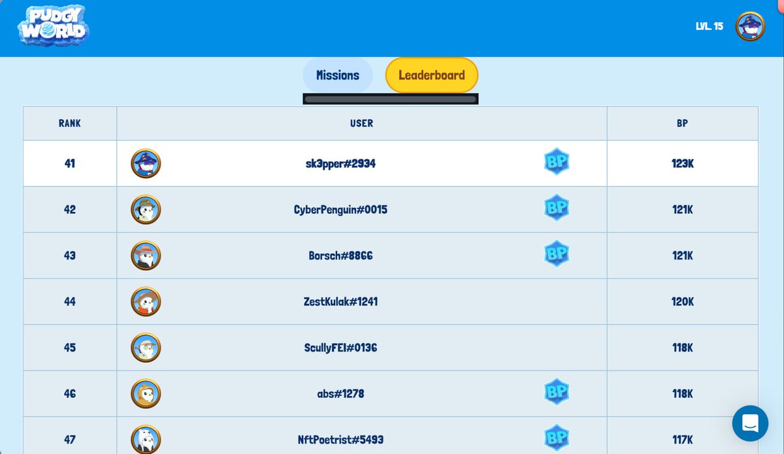This screenshot has width=784, height=454.
Task: Select the Leaderboard tab
Action: 431,74
